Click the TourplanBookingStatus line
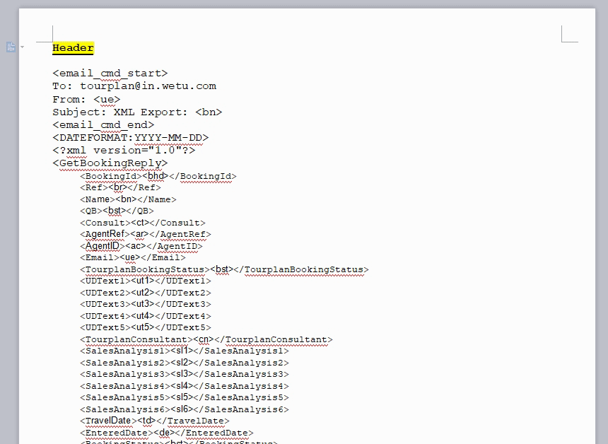 (x=224, y=269)
